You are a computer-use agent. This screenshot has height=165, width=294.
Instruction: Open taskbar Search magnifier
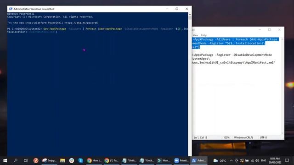pyautogui.click(x=16, y=160)
